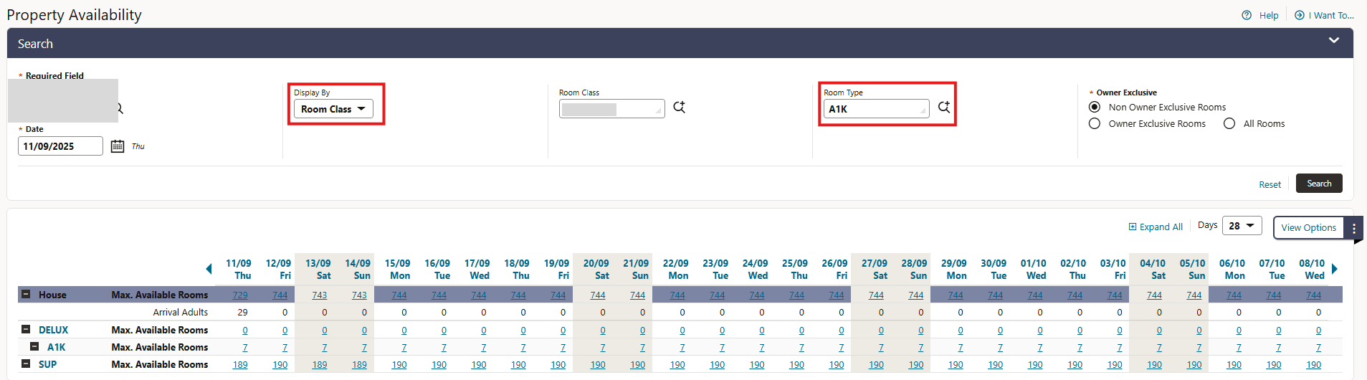
Task: Click the Arrival Adults row label
Action: 181,313
